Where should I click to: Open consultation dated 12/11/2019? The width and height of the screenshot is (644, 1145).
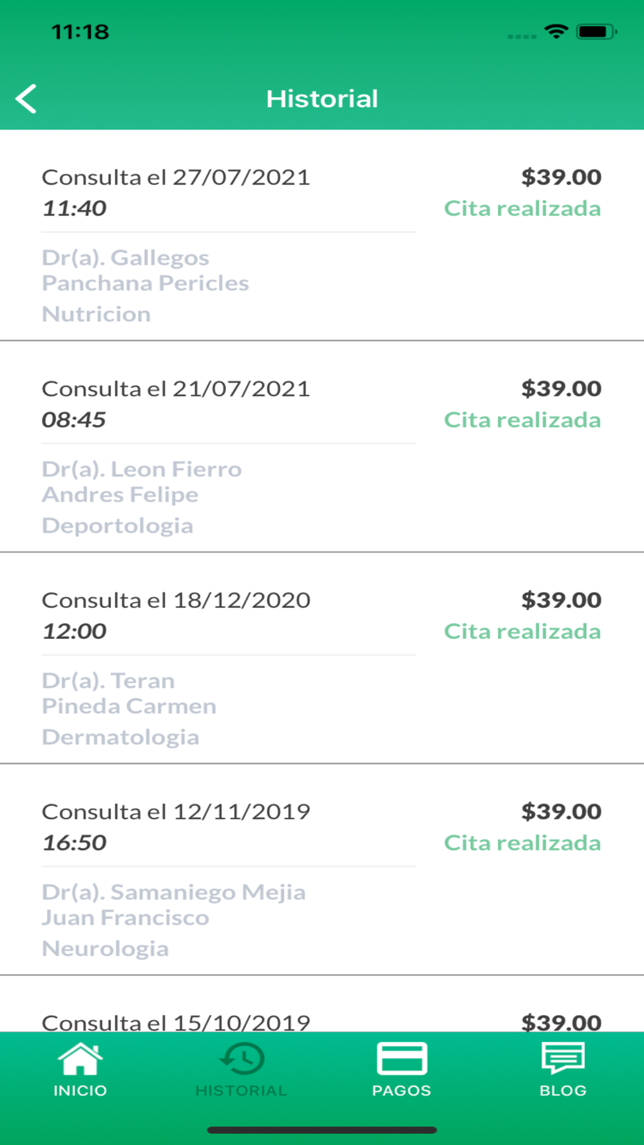click(176, 812)
